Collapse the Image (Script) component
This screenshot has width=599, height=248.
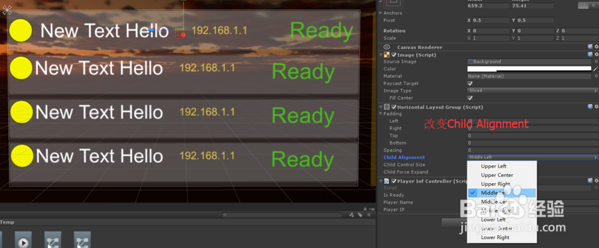[x=380, y=55]
